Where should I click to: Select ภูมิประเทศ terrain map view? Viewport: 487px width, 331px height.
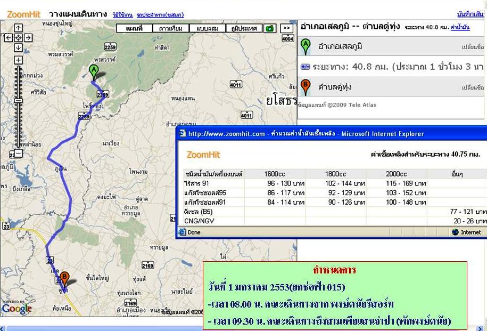(244, 28)
